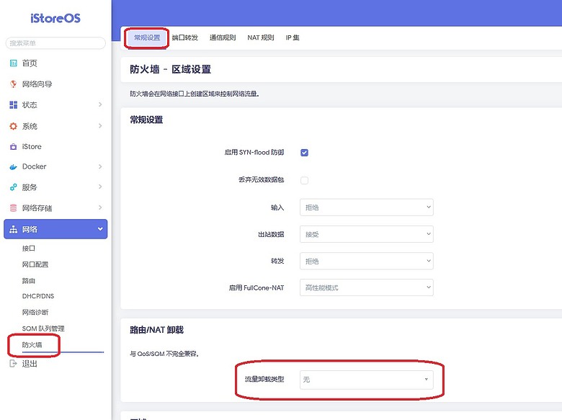562x420 pixels.
Task: Switch to the 常规设置 tab
Action: (147, 37)
